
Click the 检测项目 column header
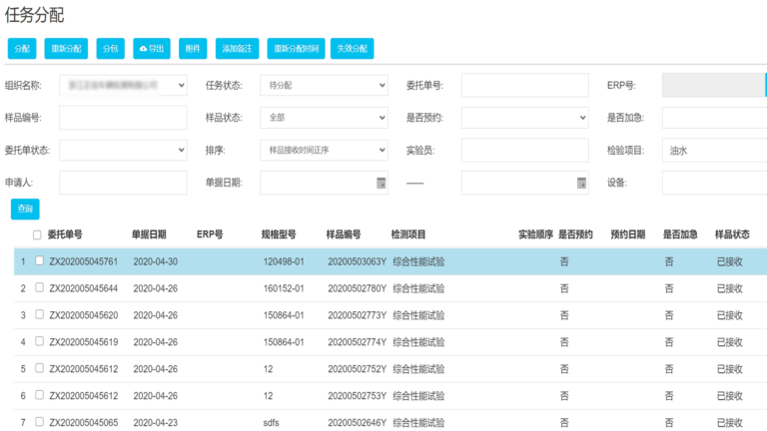[408, 235]
